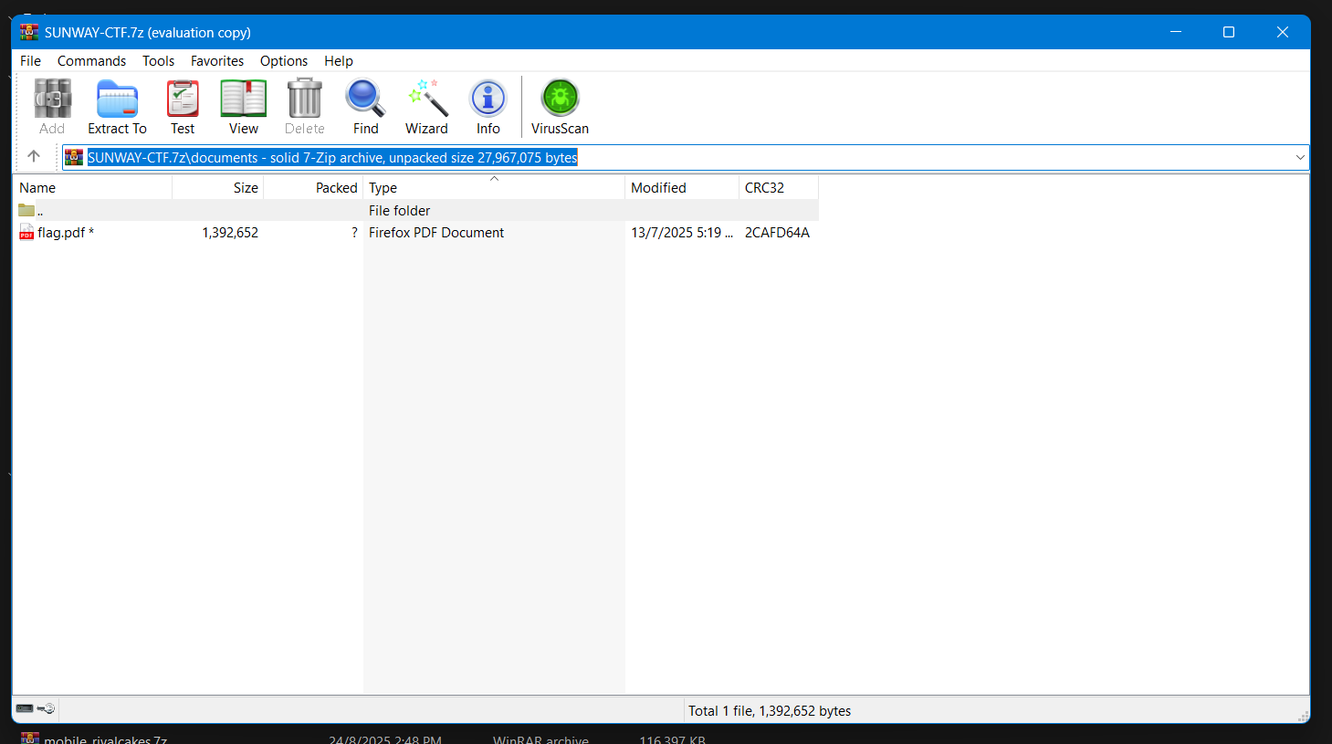Click the 13/7/2025 modified date cell
This screenshot has width=1332, height=744.
(x=682, y=232)
